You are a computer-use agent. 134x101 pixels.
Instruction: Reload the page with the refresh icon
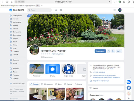pos(12,2)
